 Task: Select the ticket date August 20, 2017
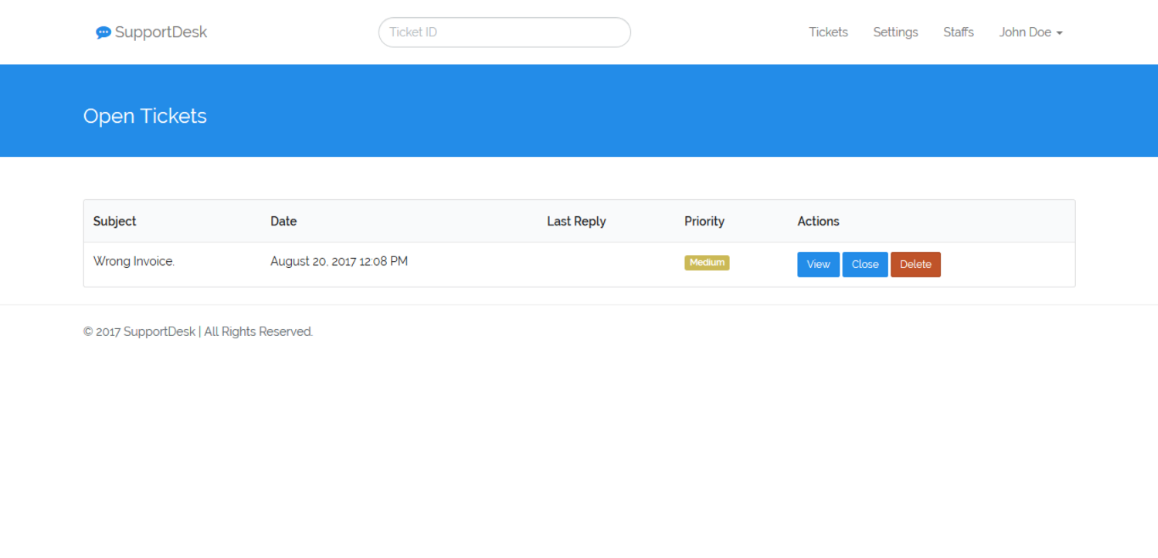point(338,261)
